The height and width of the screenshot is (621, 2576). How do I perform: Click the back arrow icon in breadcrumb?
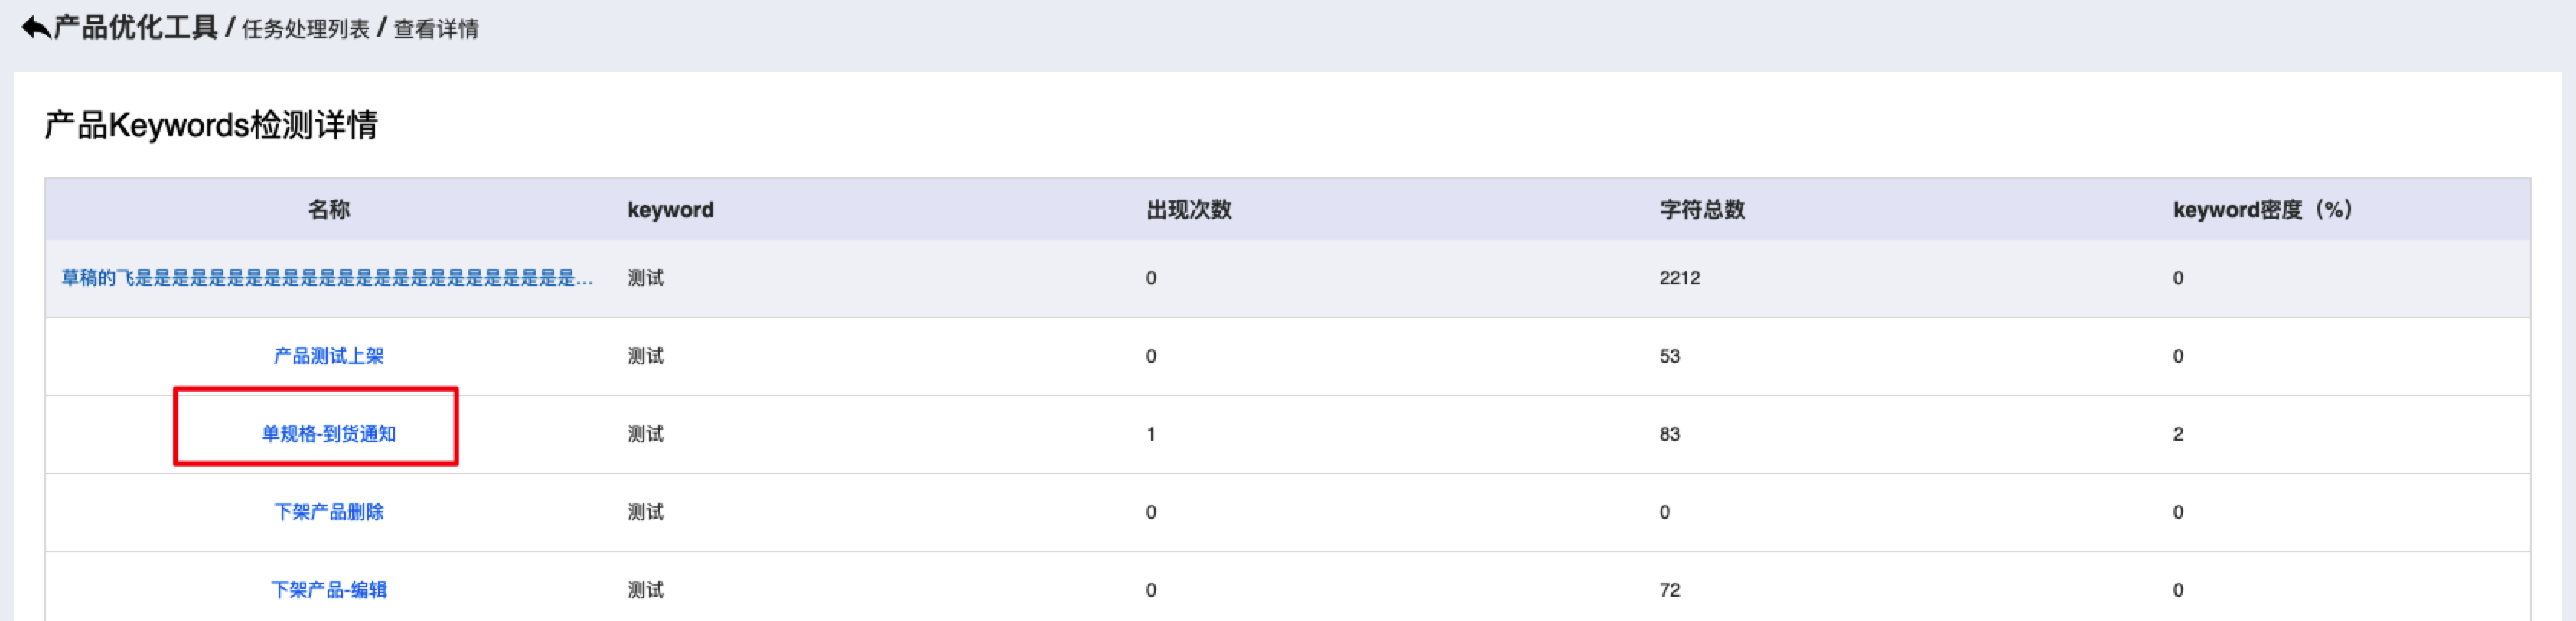35,28
